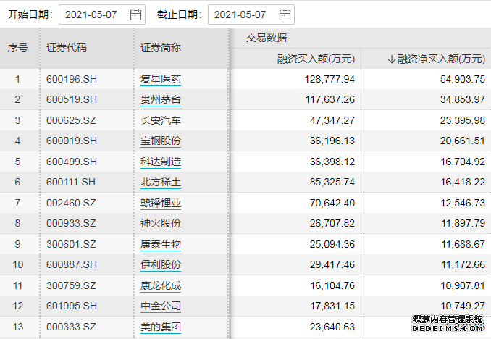Click the value 128,777.94

(330, 79)
